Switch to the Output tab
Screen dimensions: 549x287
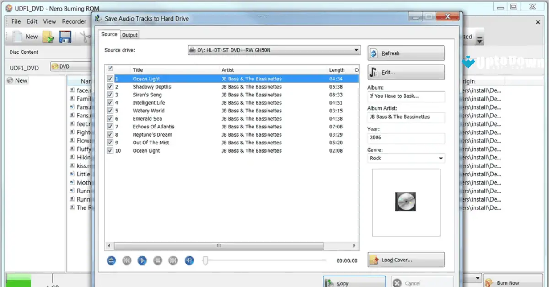tap(129, 34)
